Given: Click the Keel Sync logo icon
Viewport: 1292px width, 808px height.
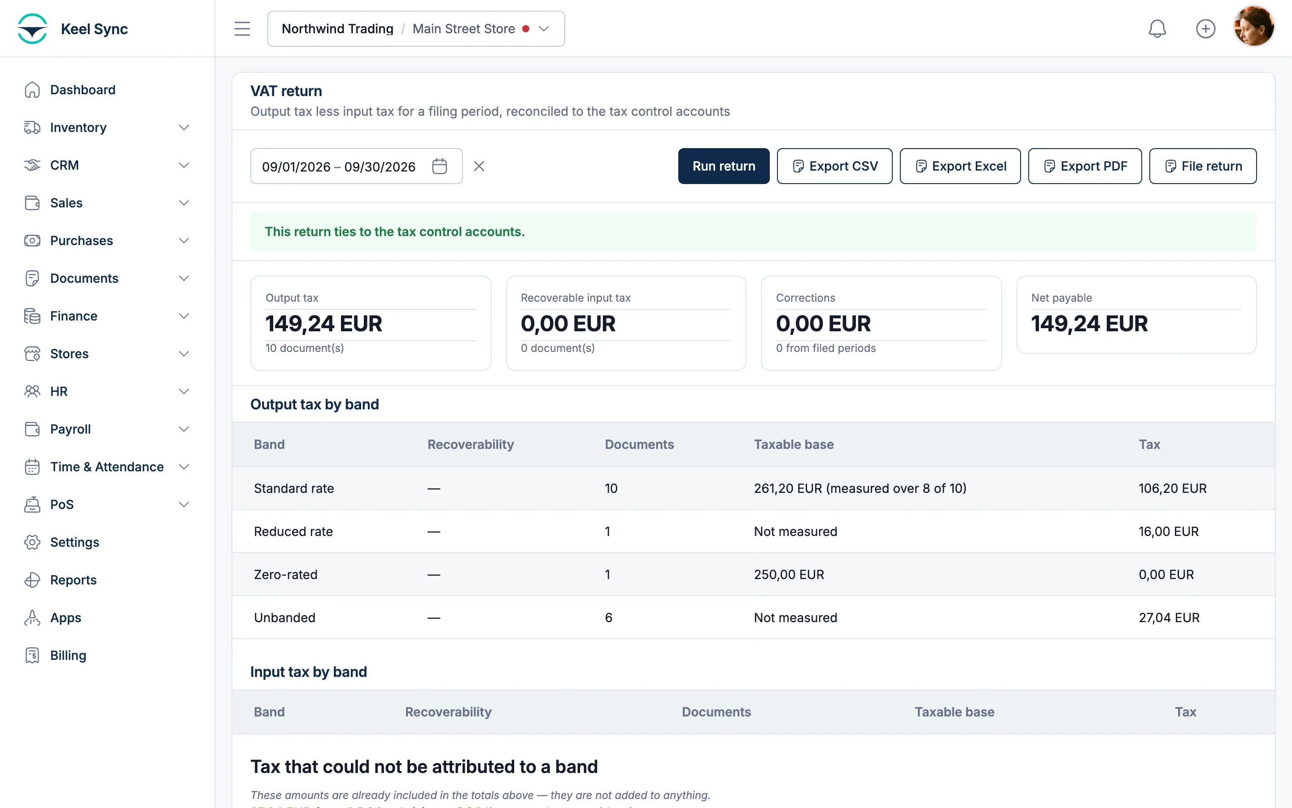Looking at the screenshot, I should pos(32,28).
